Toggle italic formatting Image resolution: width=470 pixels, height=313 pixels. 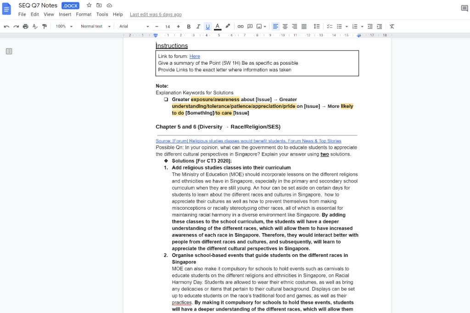coord(198,26)
